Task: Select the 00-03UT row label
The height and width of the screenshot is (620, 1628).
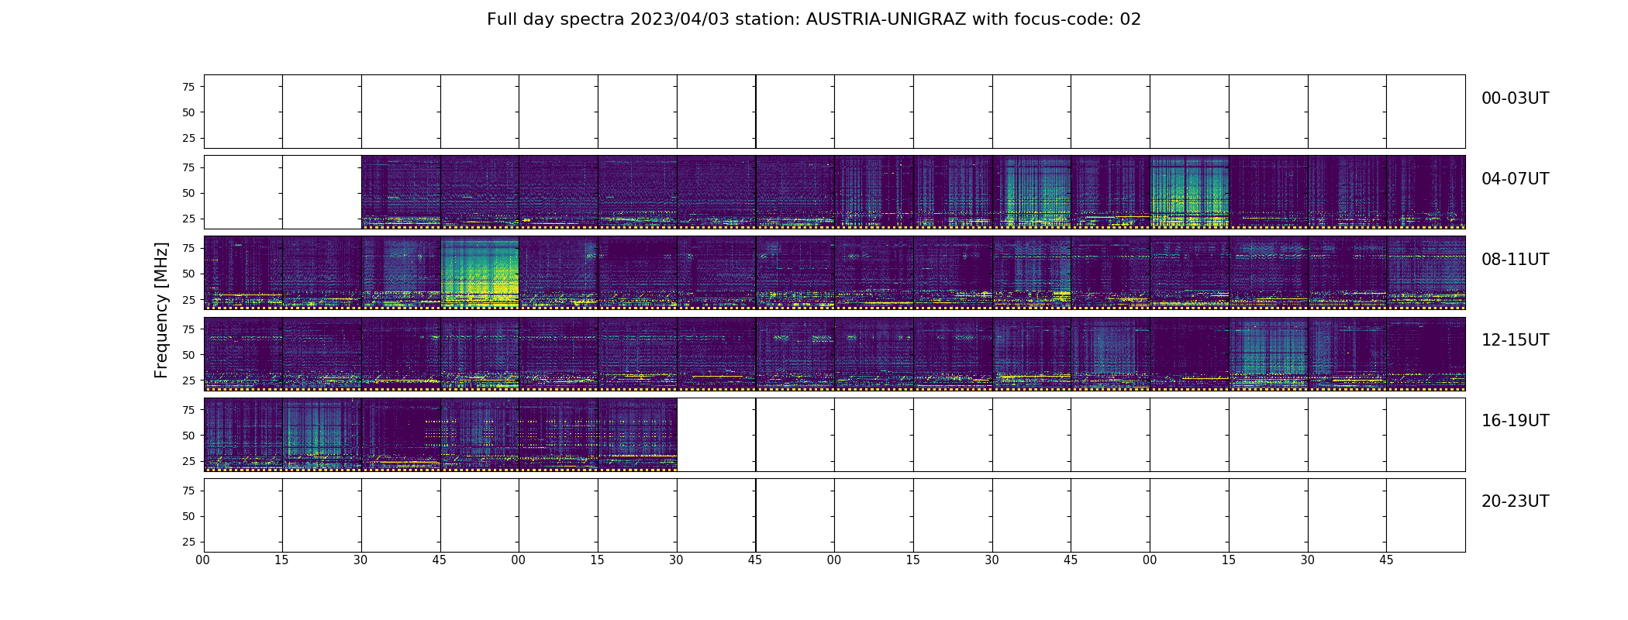Action: click(x=1514, y=98)
